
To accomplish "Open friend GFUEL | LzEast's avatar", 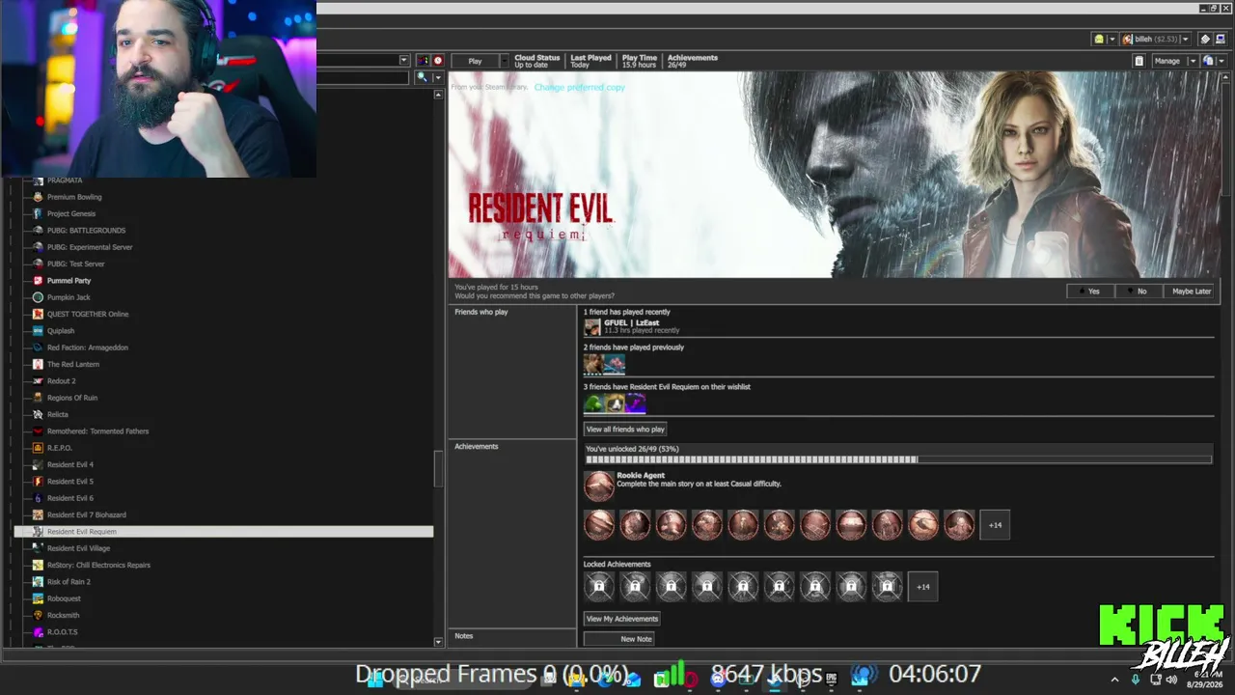I will [x=592, y=327].
